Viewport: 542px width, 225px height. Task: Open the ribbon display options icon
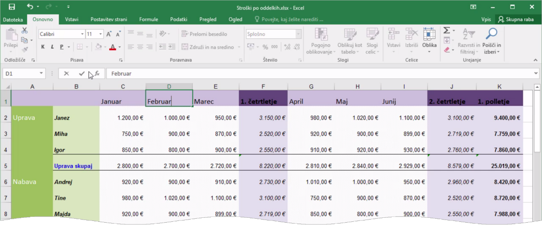[x=473, y=7]
